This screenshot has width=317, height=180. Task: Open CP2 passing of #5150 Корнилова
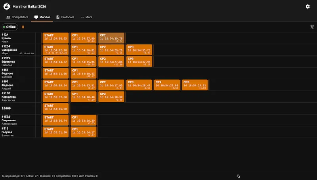click(111, 97)
